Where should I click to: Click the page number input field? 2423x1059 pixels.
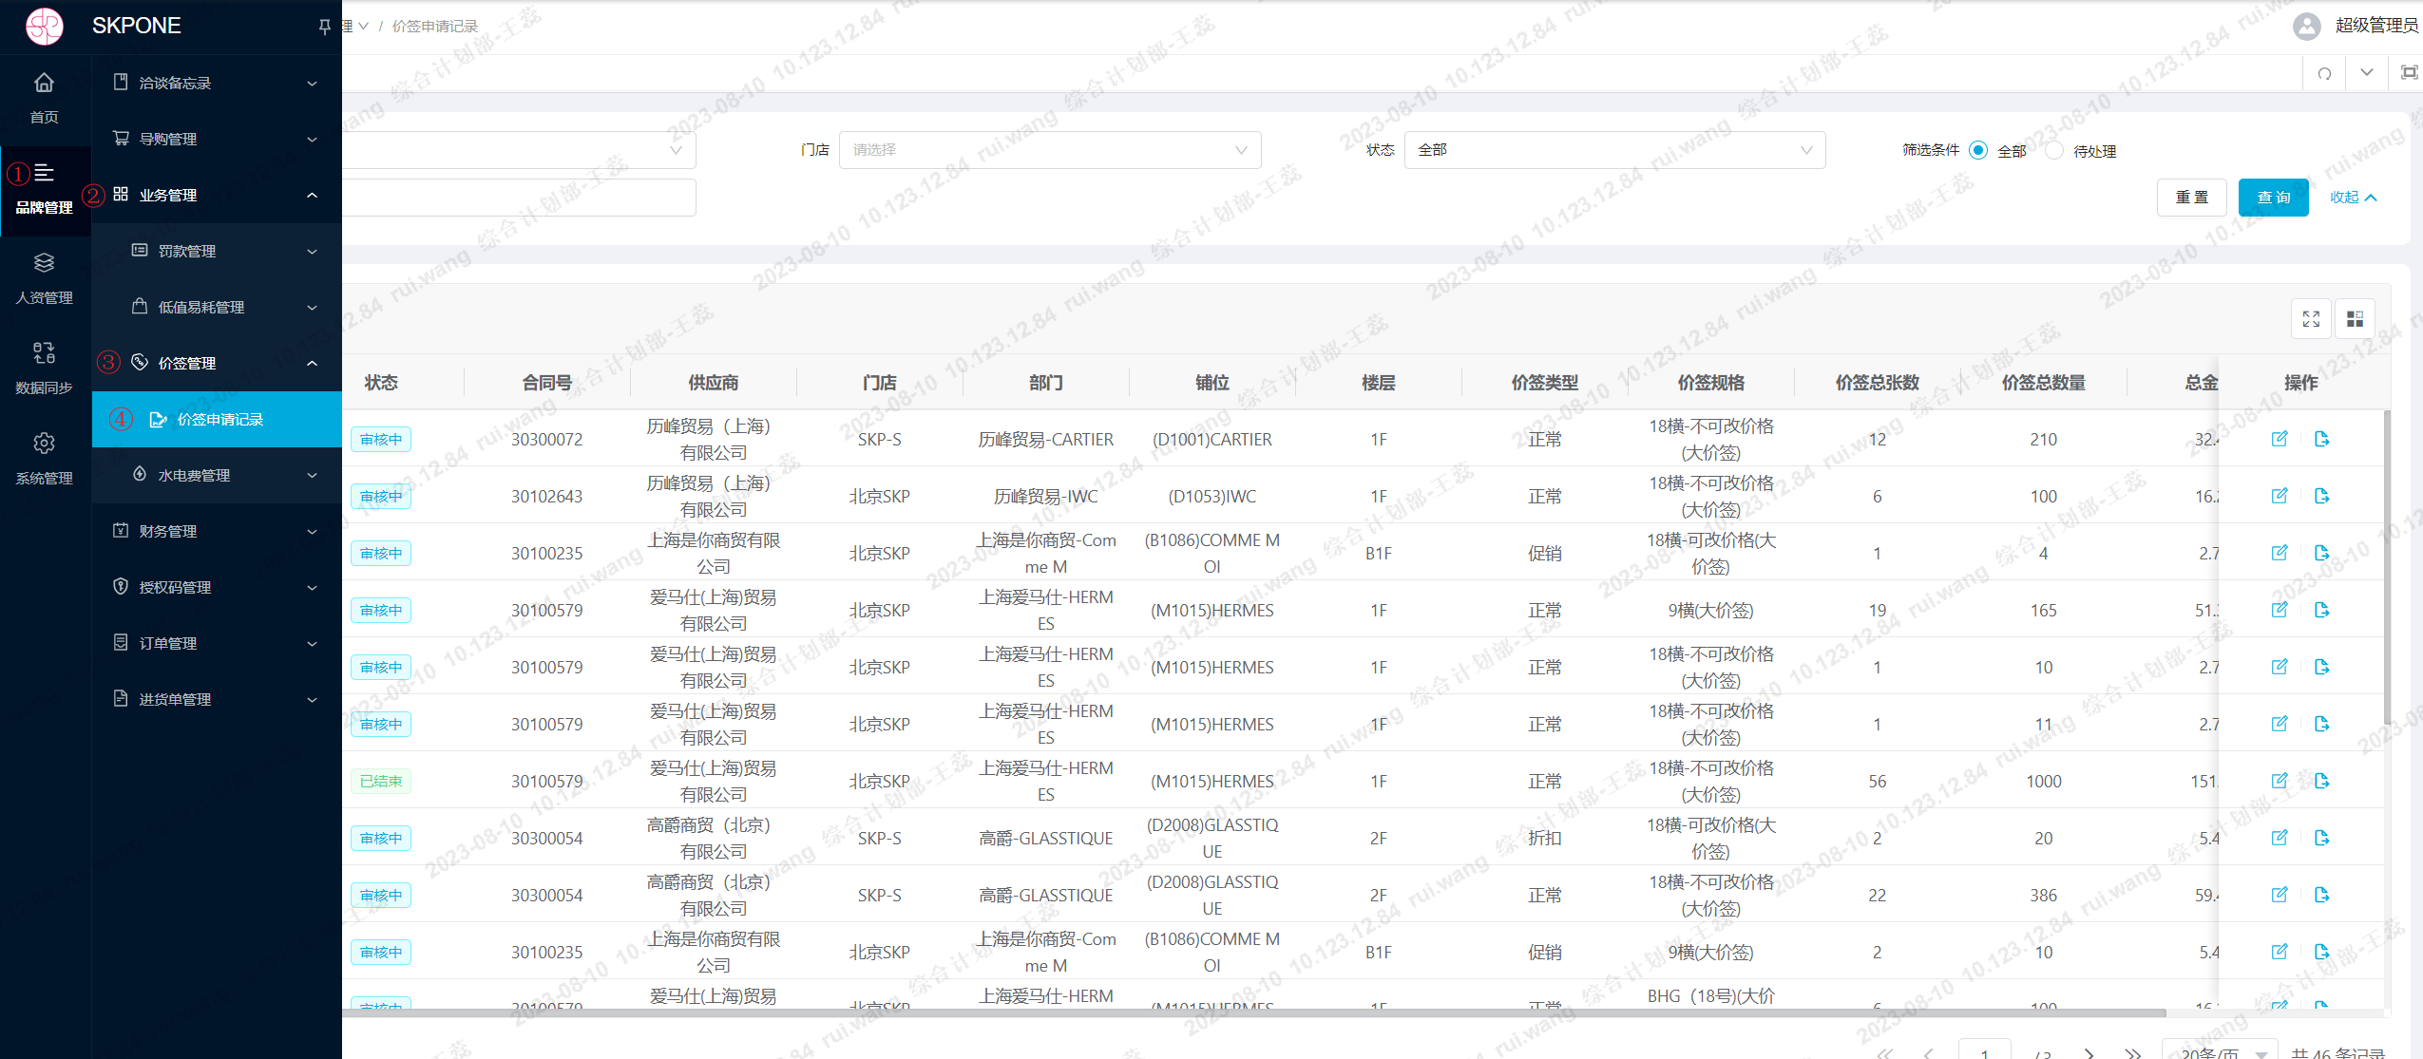click(x=1985, y=1050)
